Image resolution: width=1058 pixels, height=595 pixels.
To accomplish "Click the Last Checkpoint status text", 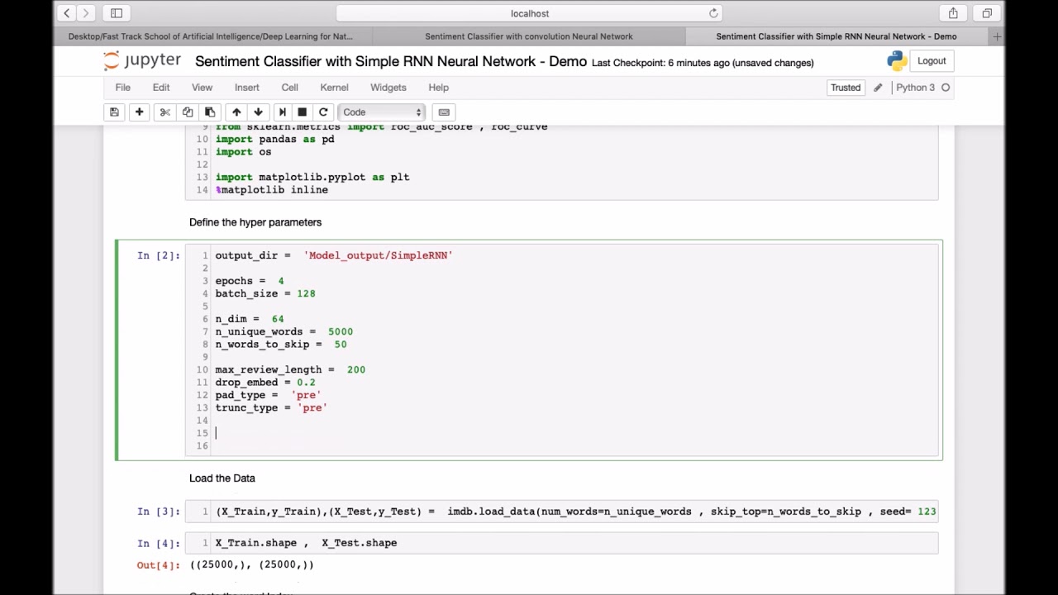I will pyautogui.click(x=703, y=63).
